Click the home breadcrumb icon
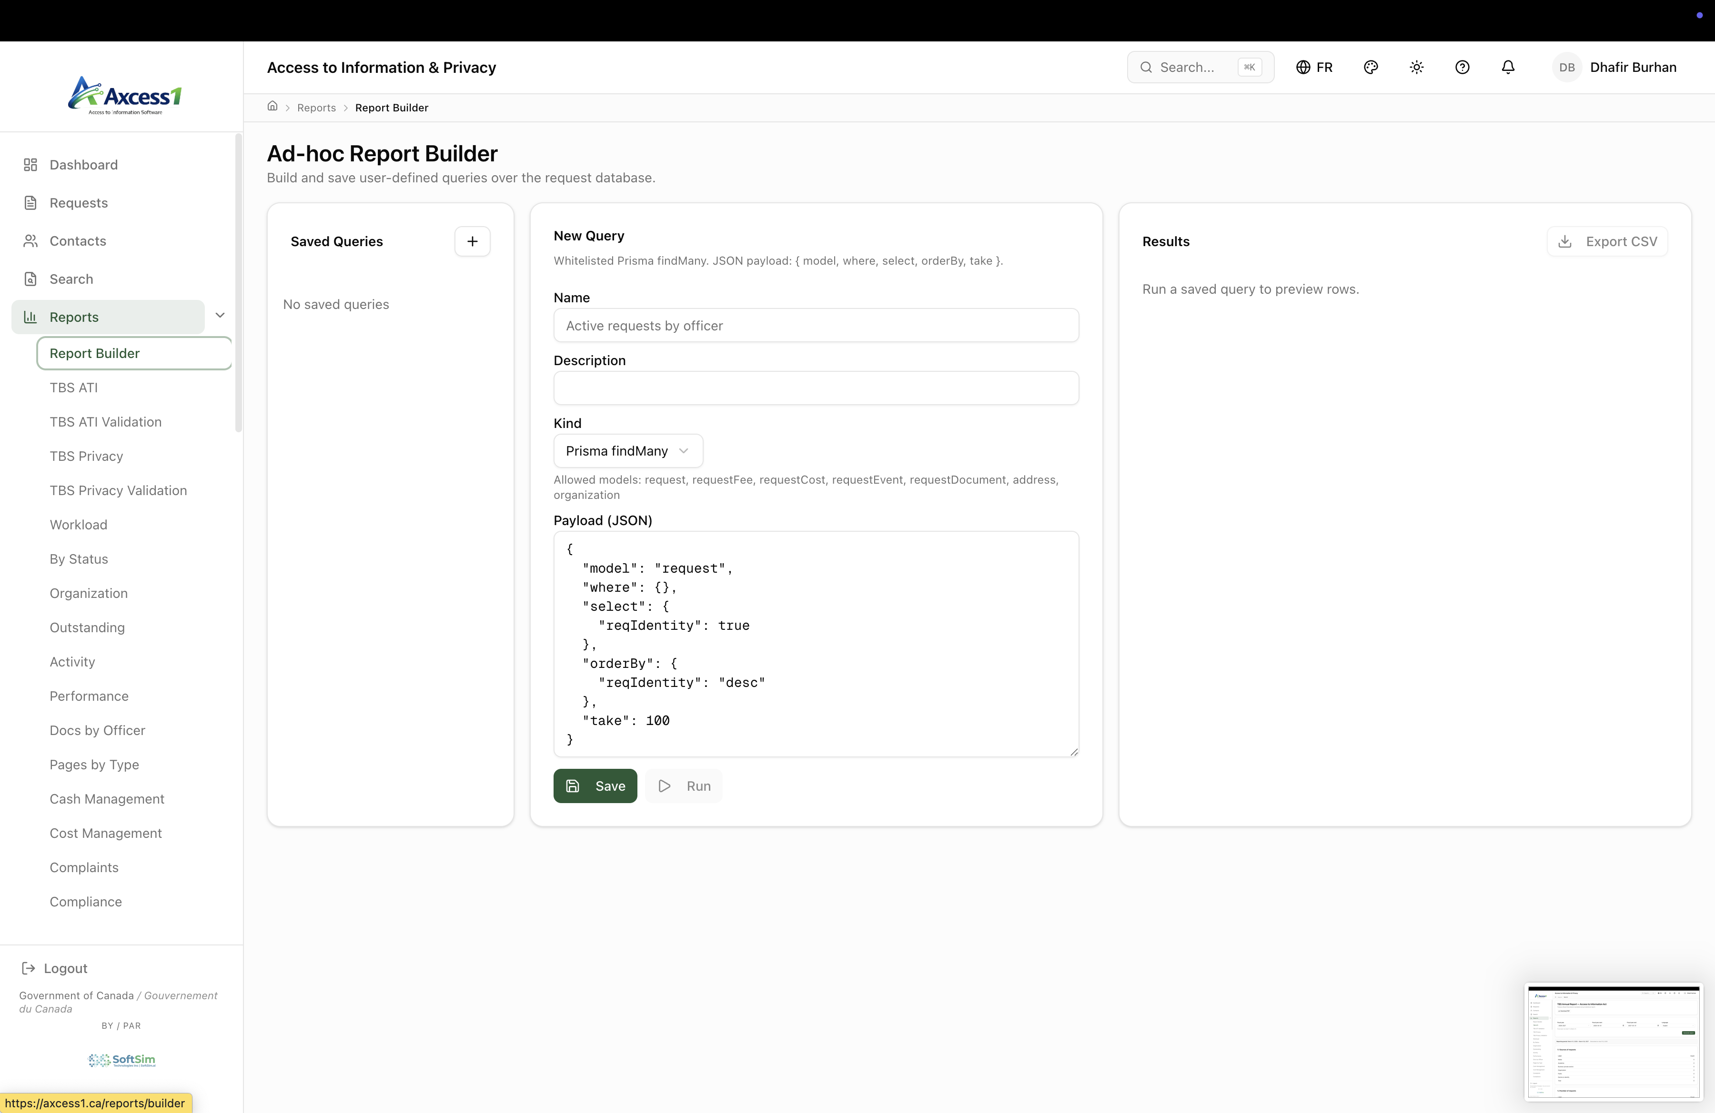 coord(272,107)
